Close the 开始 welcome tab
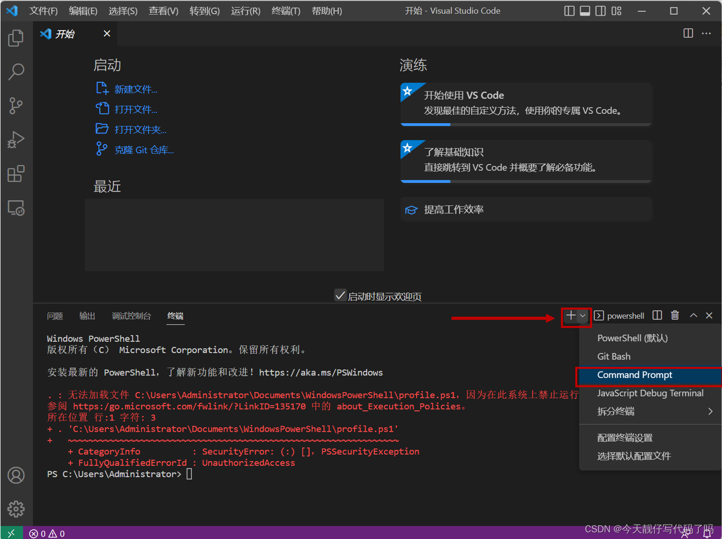This screenshot has width=722, height=539. [107, 33]
